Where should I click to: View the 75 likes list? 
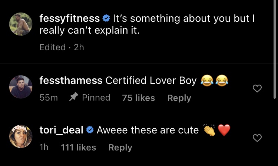[139, 98]
